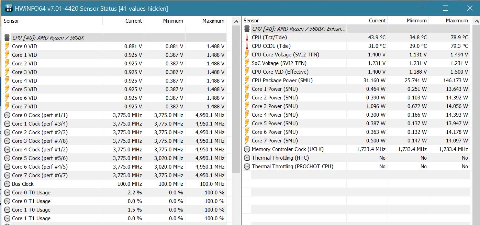Image resolution: width=480 pixels, height=225 pixels.
Task: Click the lightning icon beside Core 0 VID
Action: tap(7, 46)
